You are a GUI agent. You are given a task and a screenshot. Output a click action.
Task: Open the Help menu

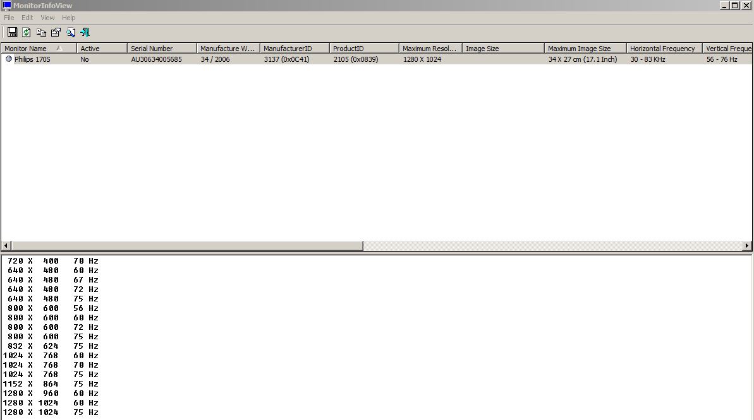(x=68, y=18)
